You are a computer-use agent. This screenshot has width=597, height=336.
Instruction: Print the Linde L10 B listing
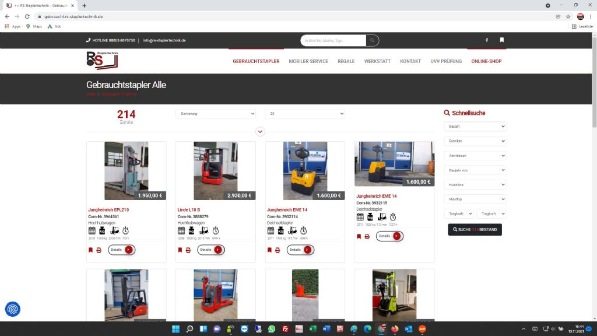click(188, 250)
